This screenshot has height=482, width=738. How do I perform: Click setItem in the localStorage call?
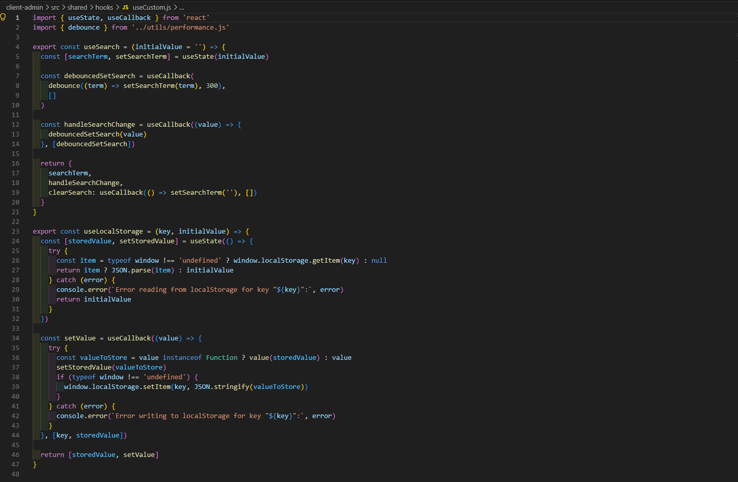coord(157,386)
